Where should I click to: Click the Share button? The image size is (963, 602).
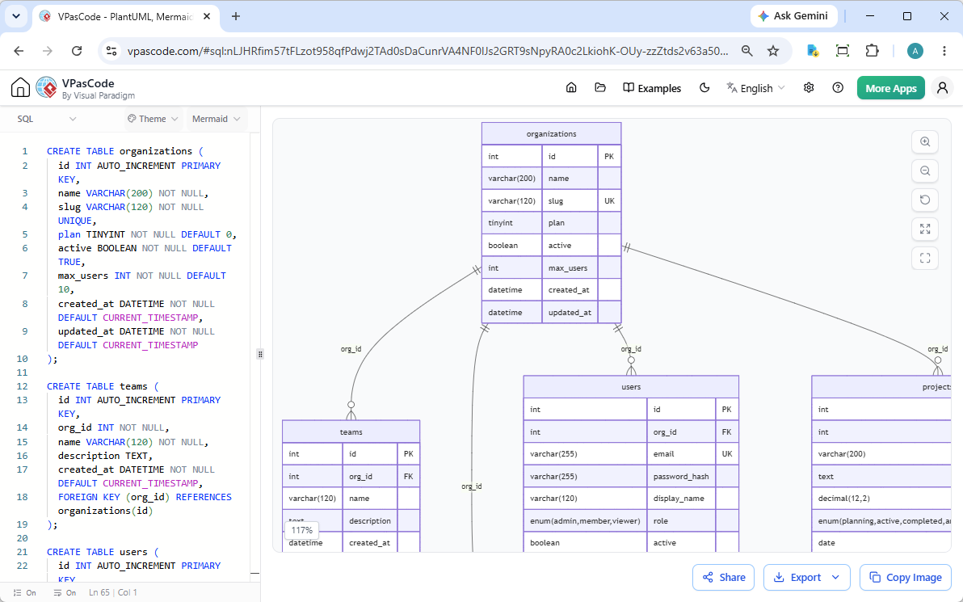pyautogui.click(x=724, y=578)
